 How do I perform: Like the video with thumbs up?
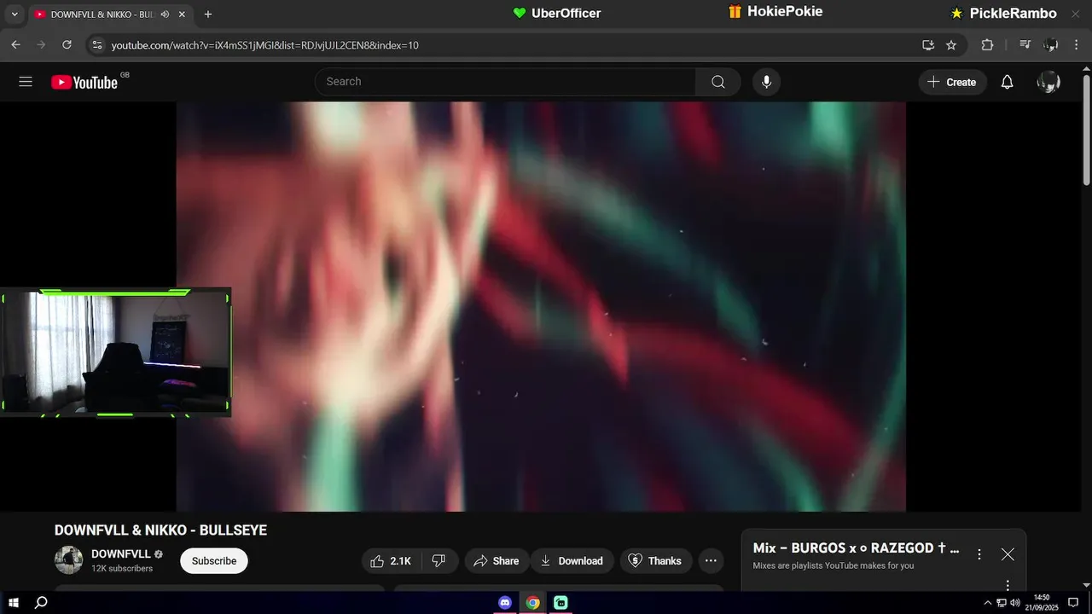pos(389,561)
